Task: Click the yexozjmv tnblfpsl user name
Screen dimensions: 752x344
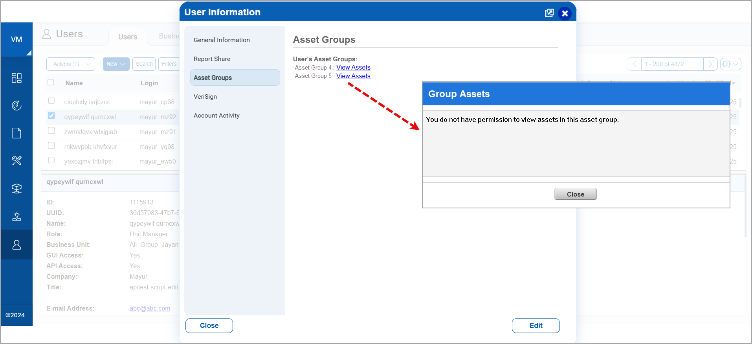Action: (88, 162)
